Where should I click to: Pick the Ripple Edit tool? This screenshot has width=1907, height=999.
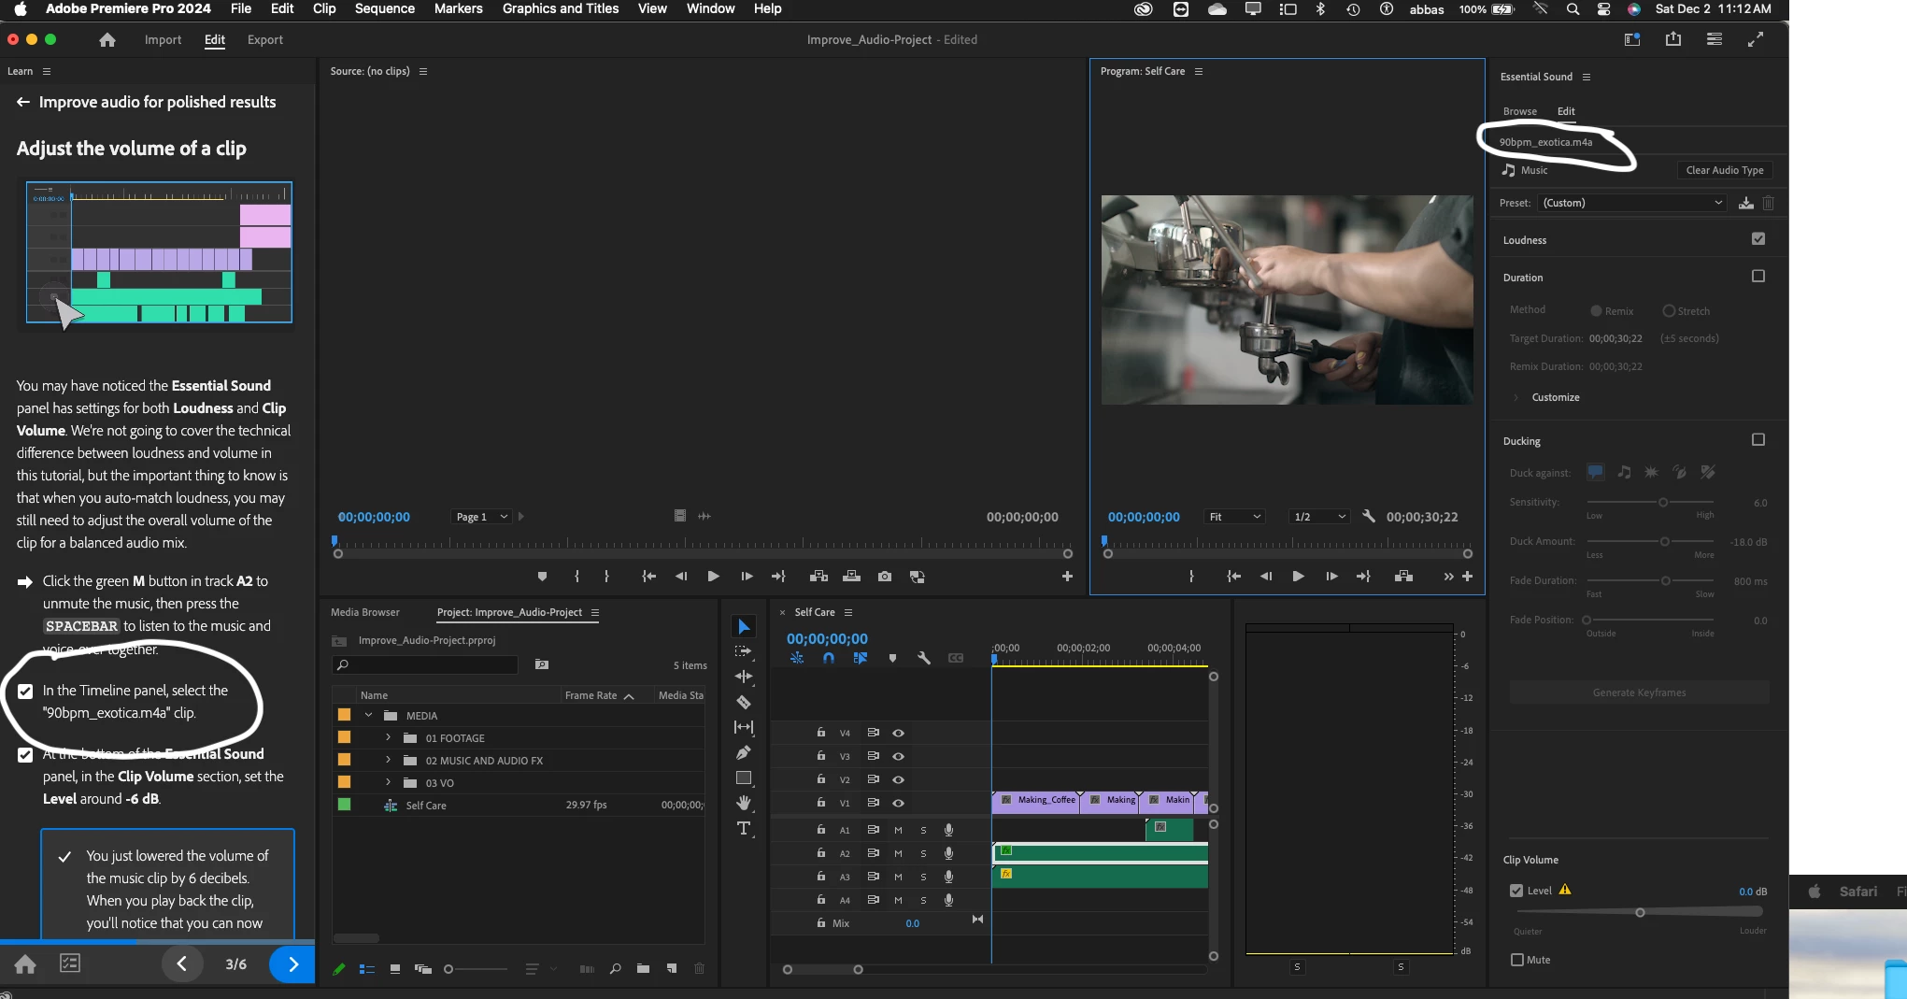[x=744, y=677]
